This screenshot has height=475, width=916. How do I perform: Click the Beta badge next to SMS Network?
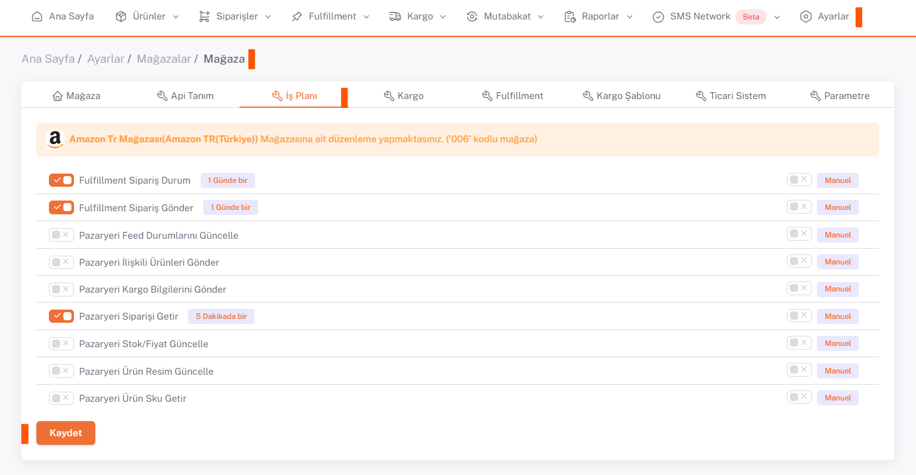[x=751, y=17]
